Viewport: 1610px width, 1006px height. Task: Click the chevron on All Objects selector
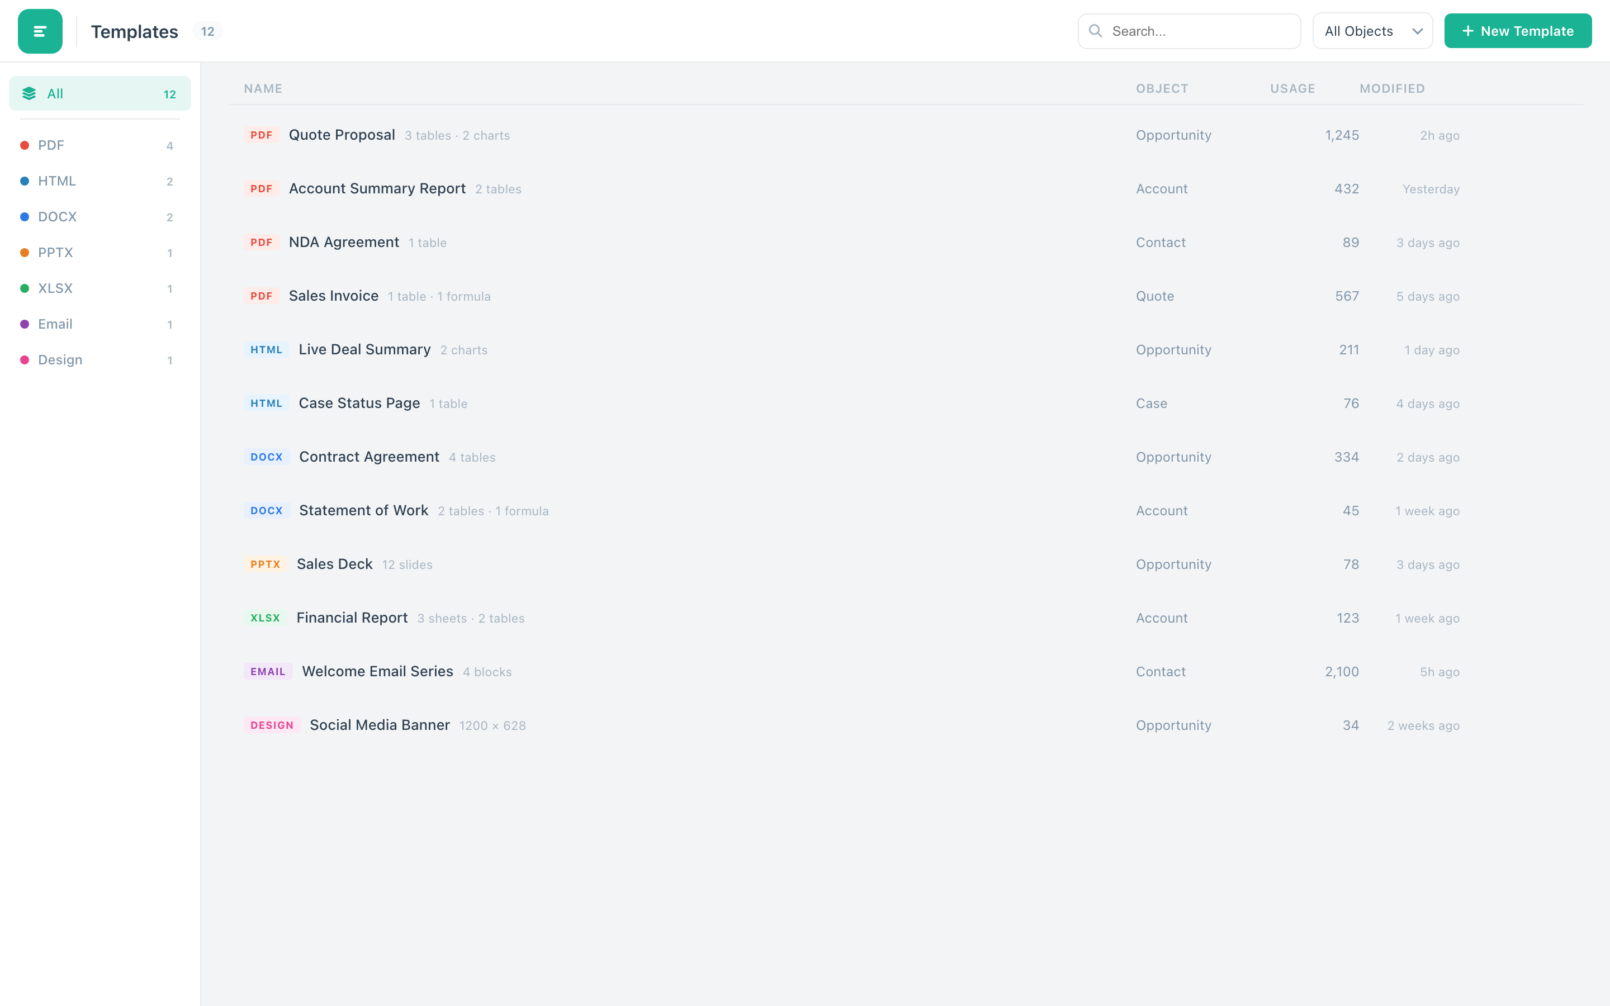coord(1418,31)
